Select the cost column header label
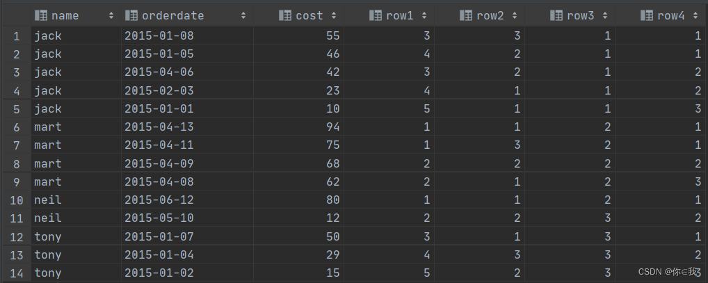This screenshot has width=708, height=283. tap(309, 16)
